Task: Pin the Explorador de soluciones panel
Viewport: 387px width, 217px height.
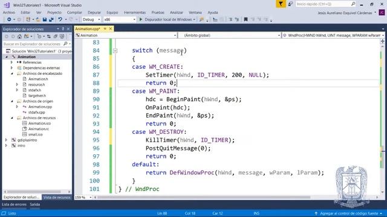Action: pyautogui.click(x=63, y=29)
